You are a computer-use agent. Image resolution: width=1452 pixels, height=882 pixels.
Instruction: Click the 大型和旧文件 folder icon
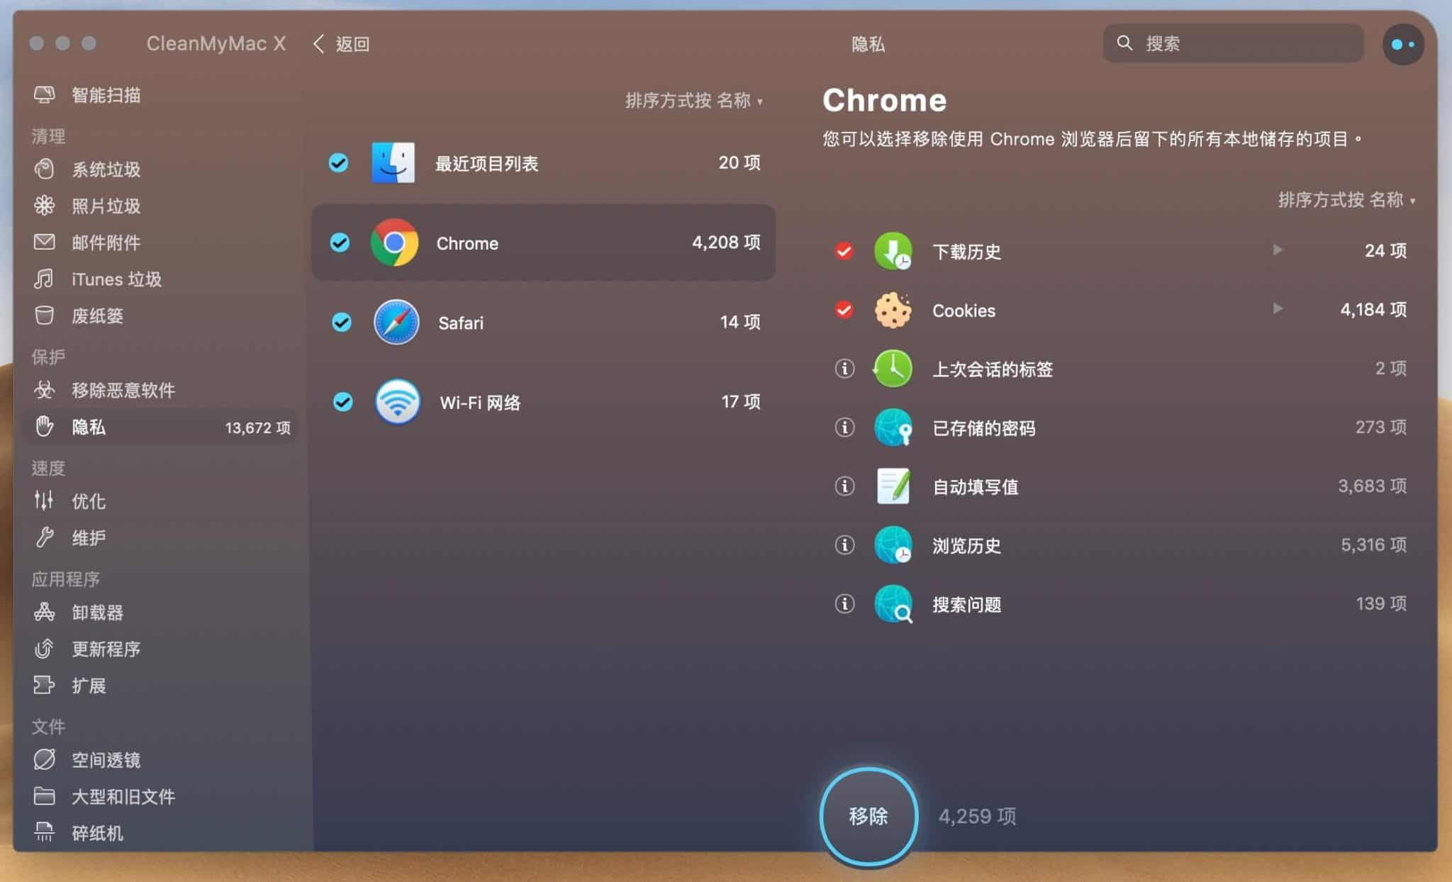45,796
